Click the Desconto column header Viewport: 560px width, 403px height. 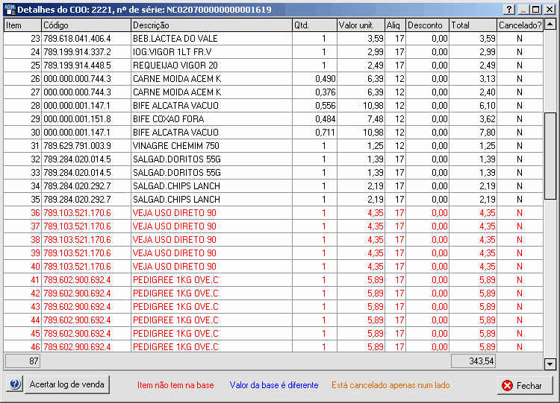[x=427, y=25]
